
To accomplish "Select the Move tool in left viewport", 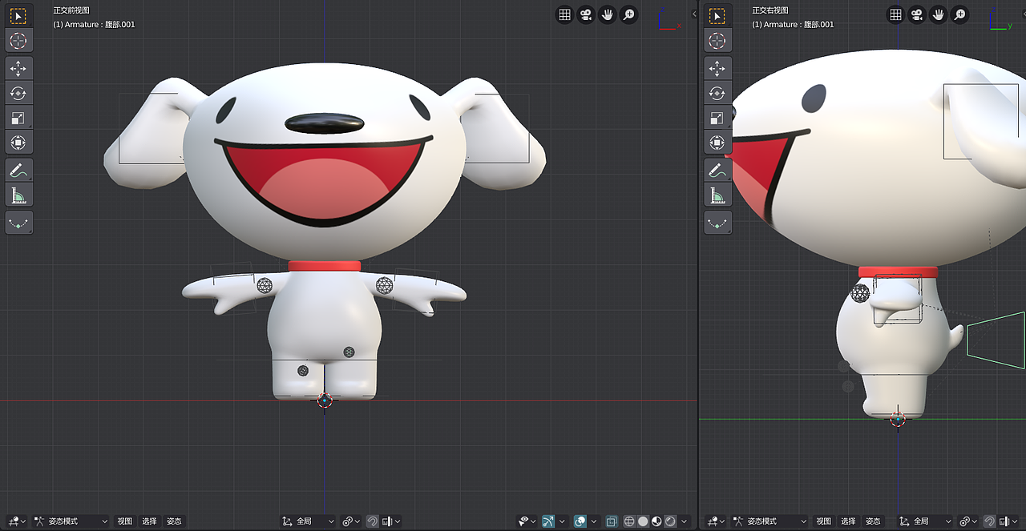I will click(x=18, y=68).
